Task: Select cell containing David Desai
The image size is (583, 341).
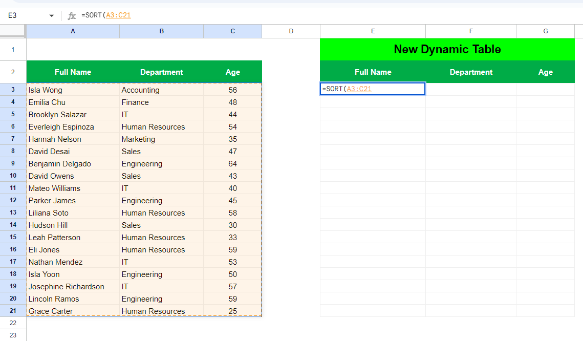Action: point(73,152)
